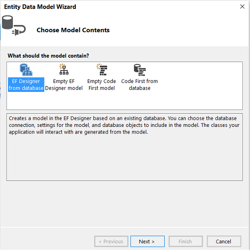The height and width of the screenshot is (251, 250).
Task: Select the EF Designer from database icon
Action: click(x=26, y=70)
